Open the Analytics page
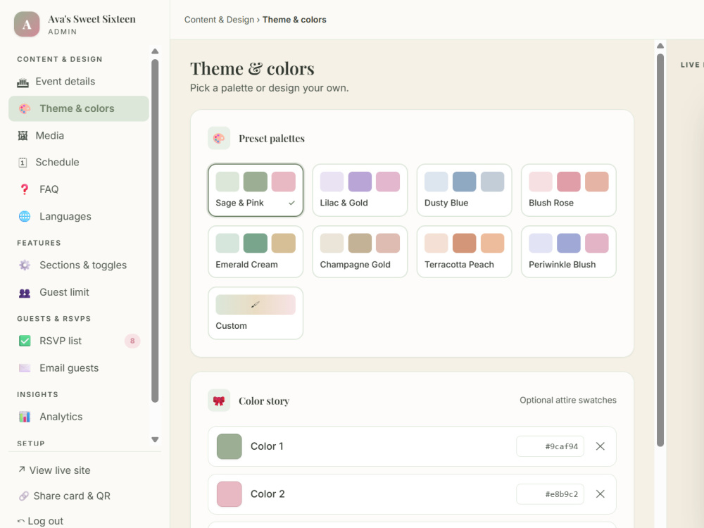The height and width of the screenshot is (528, 704). click(79, 417)
